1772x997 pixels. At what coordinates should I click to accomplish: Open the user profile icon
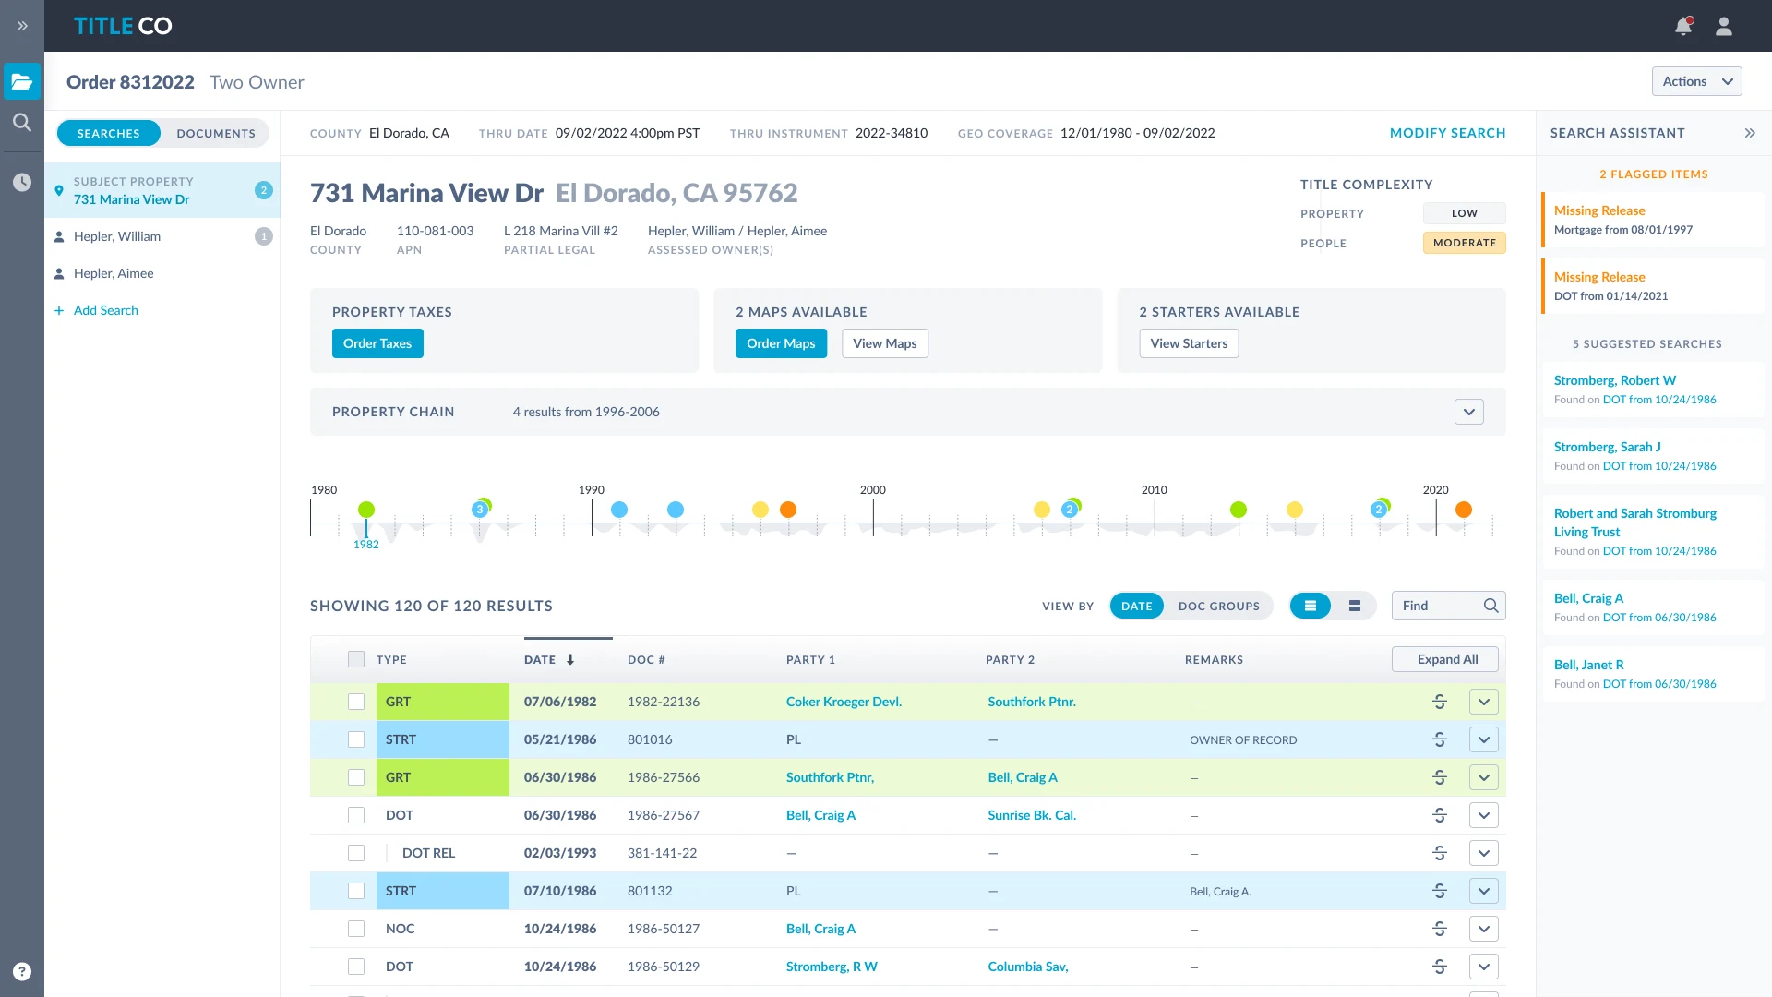click(1724, 26)
